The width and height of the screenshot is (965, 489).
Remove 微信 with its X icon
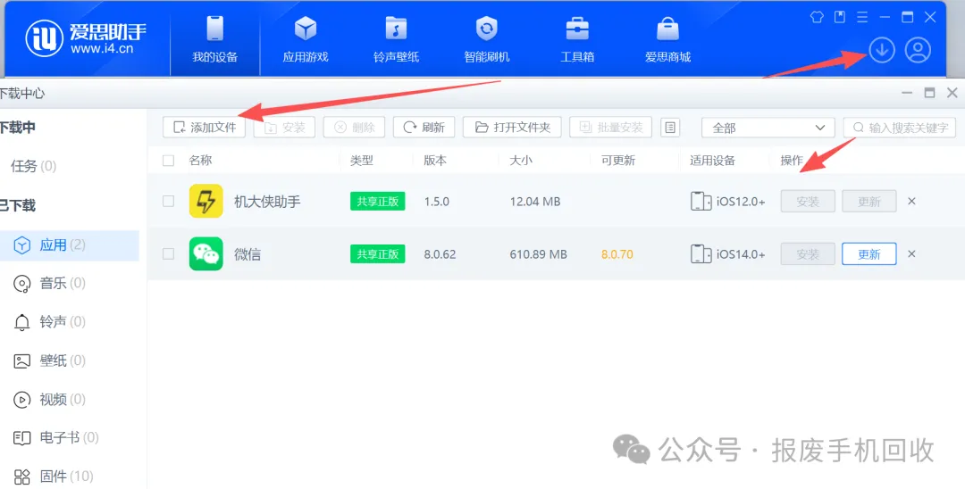[912, 253]
